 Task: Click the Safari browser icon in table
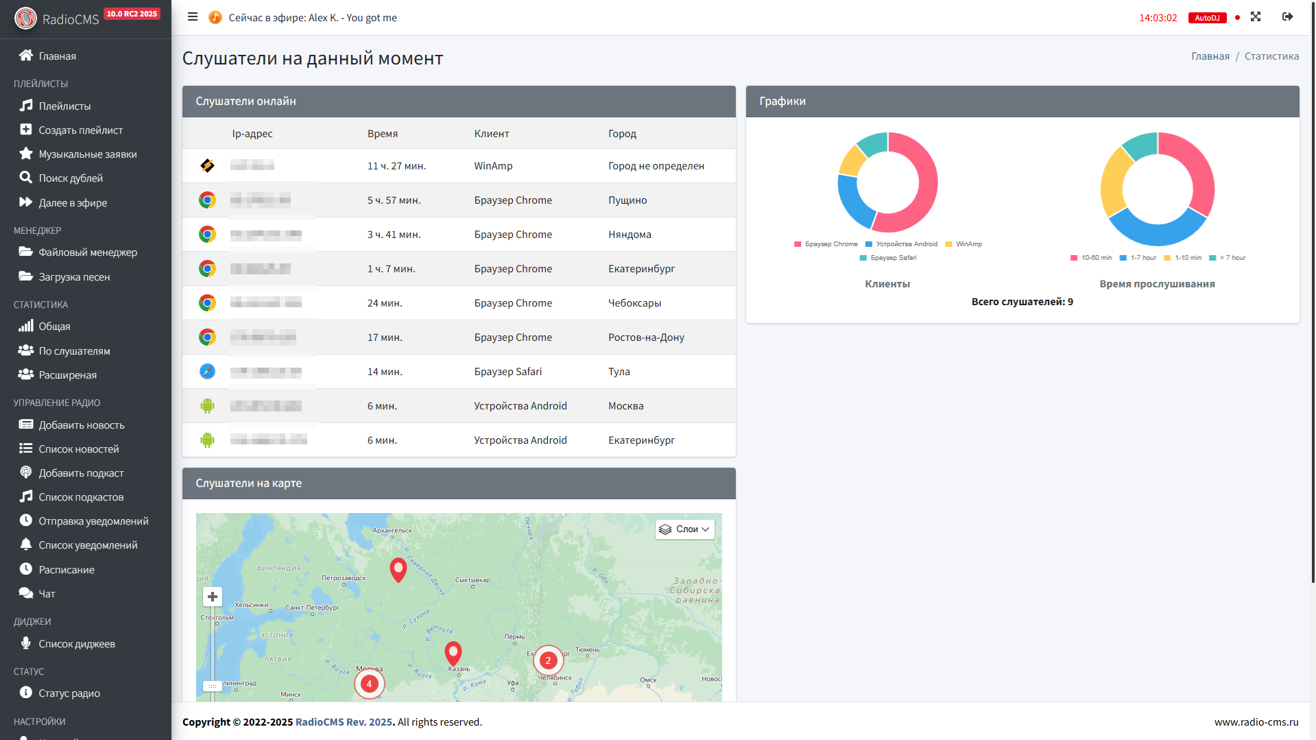tap(207, 371)
